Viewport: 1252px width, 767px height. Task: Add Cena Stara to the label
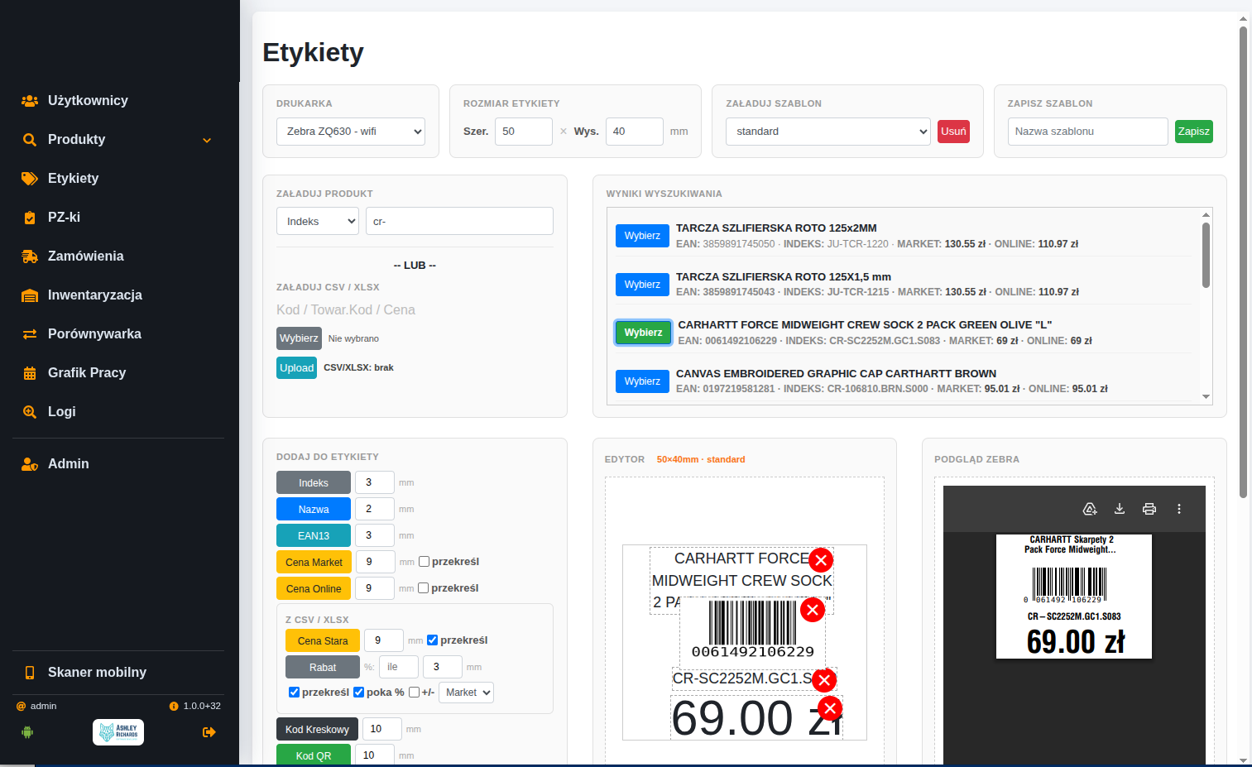coord(323,641)
